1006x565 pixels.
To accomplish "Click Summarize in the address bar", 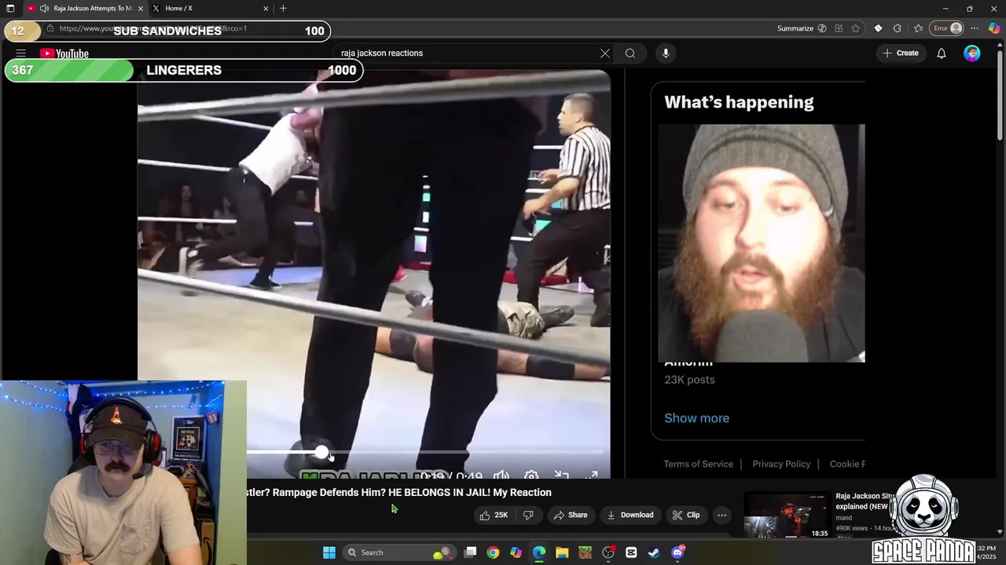I will coord(802,28).
